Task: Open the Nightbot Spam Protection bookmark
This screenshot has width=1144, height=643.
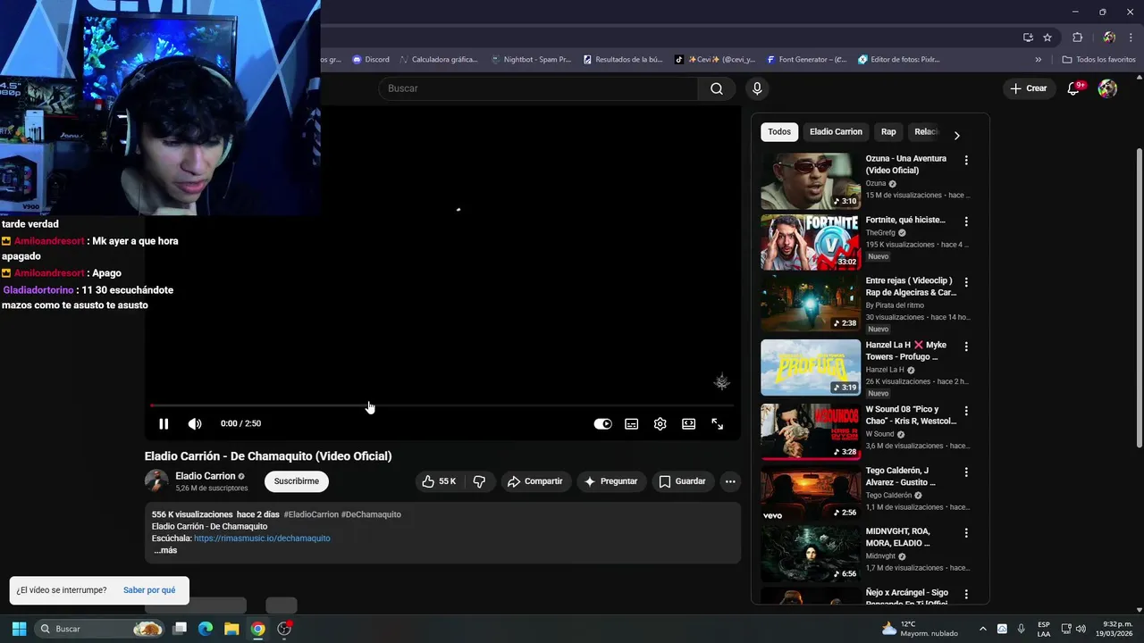Action: [531, 60]
